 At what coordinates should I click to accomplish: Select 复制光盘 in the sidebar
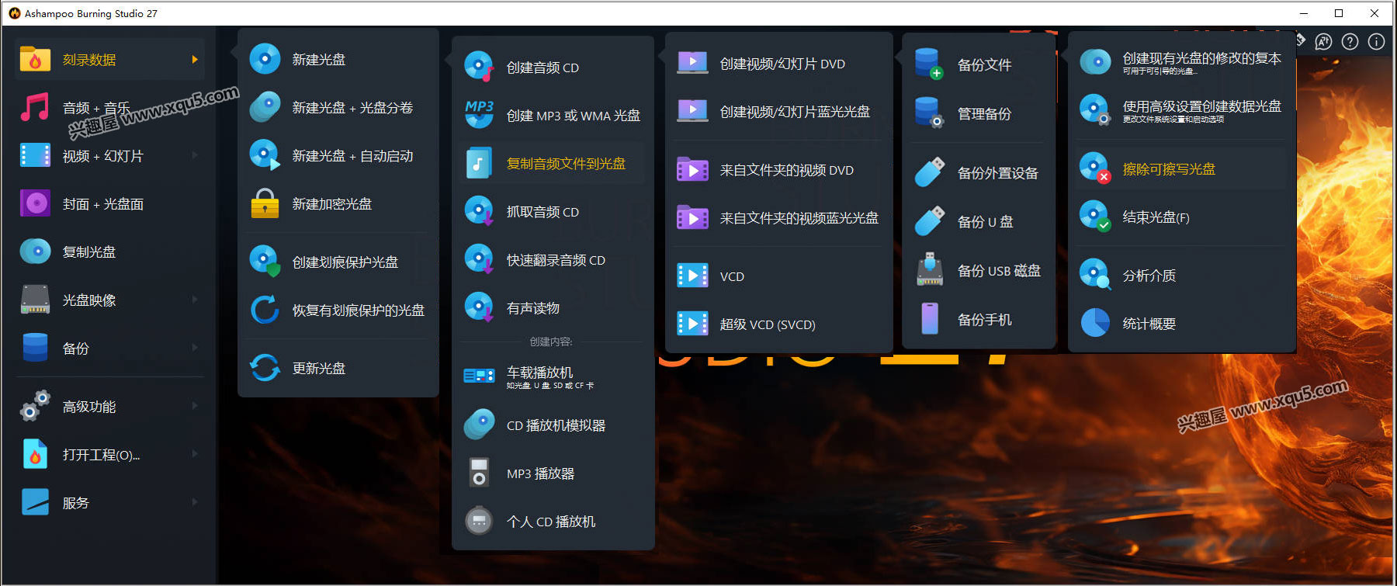(x=88, y=251)
